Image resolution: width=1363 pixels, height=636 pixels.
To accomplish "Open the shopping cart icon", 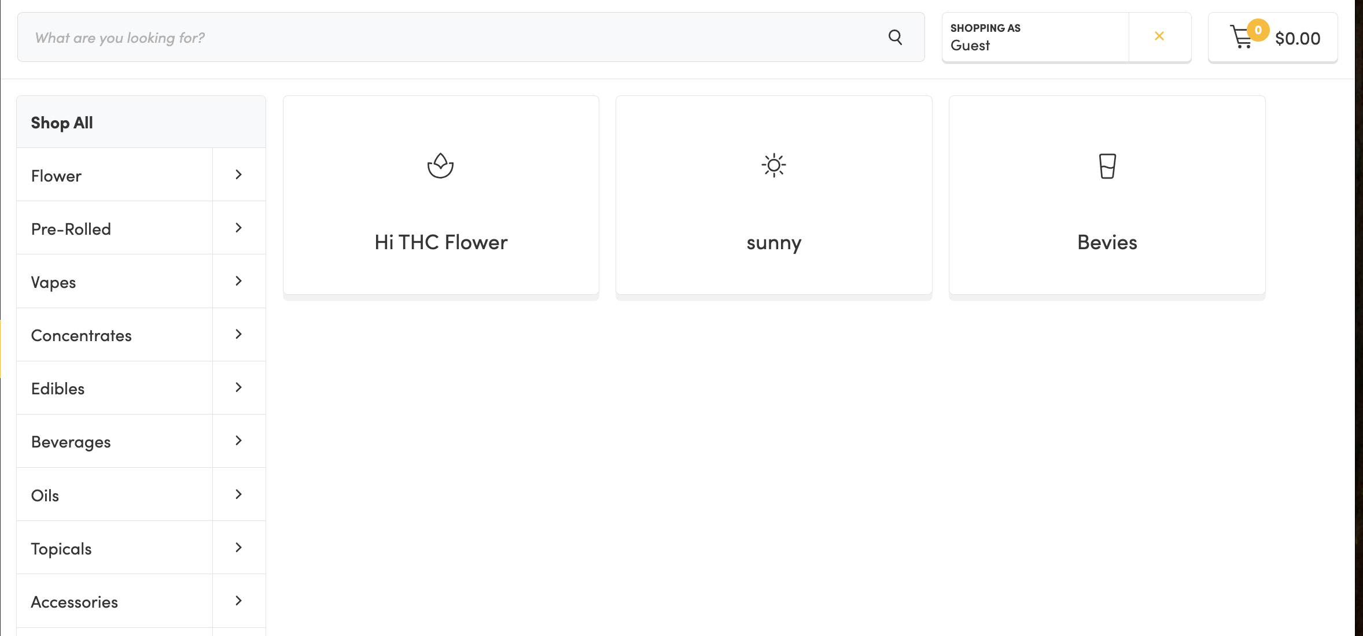I will tap(1239, 39).
